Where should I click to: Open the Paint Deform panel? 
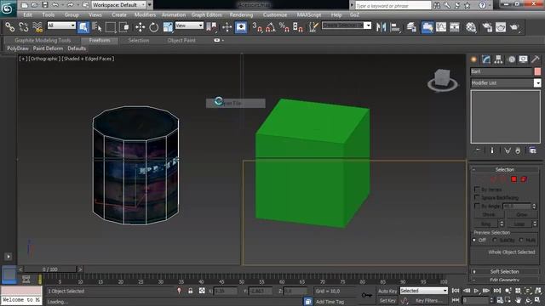pyautogui.click(x=48, y=48)
